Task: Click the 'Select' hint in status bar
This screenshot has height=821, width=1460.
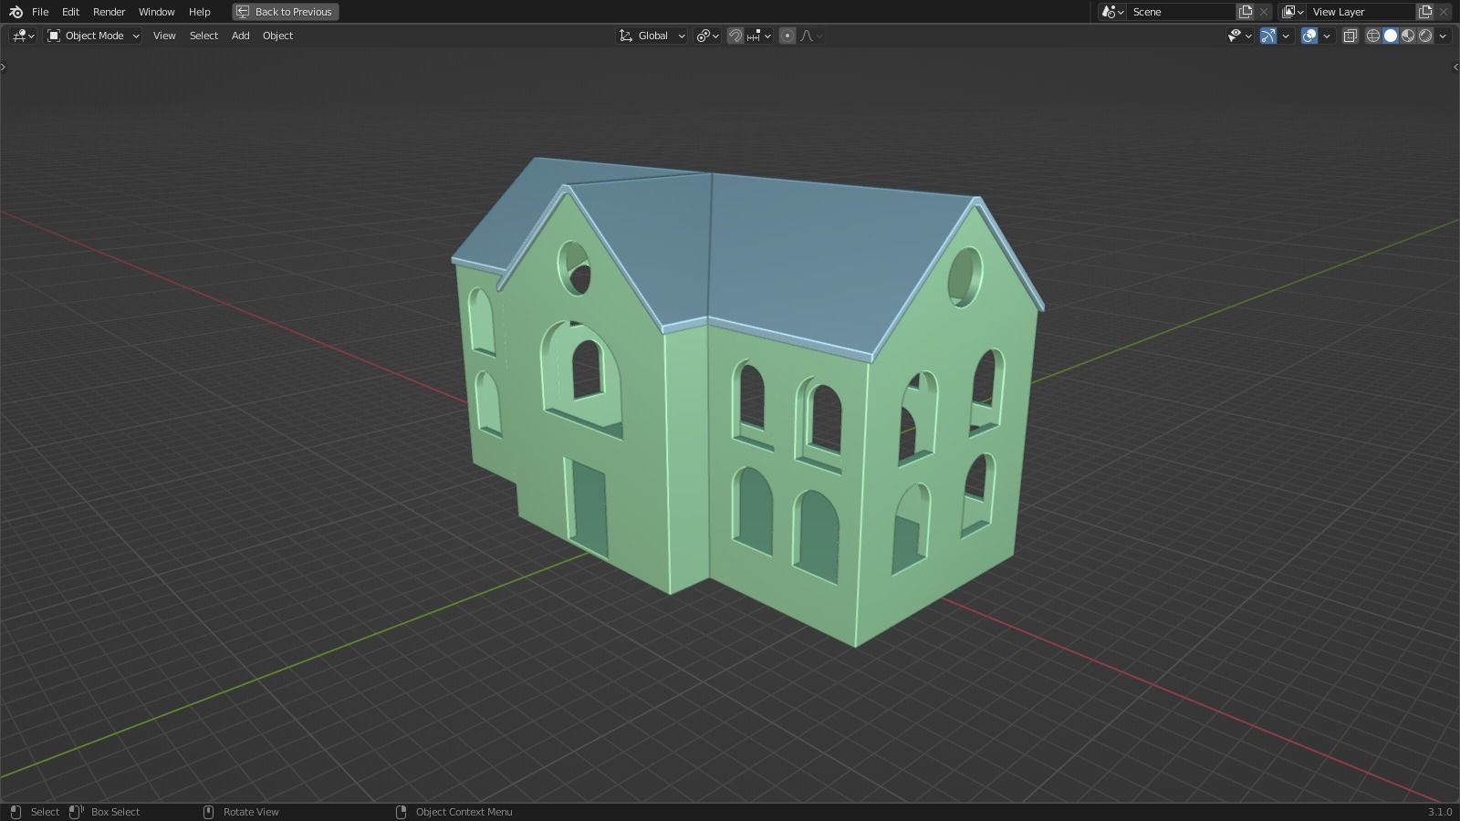Action: tap(45, 812)
